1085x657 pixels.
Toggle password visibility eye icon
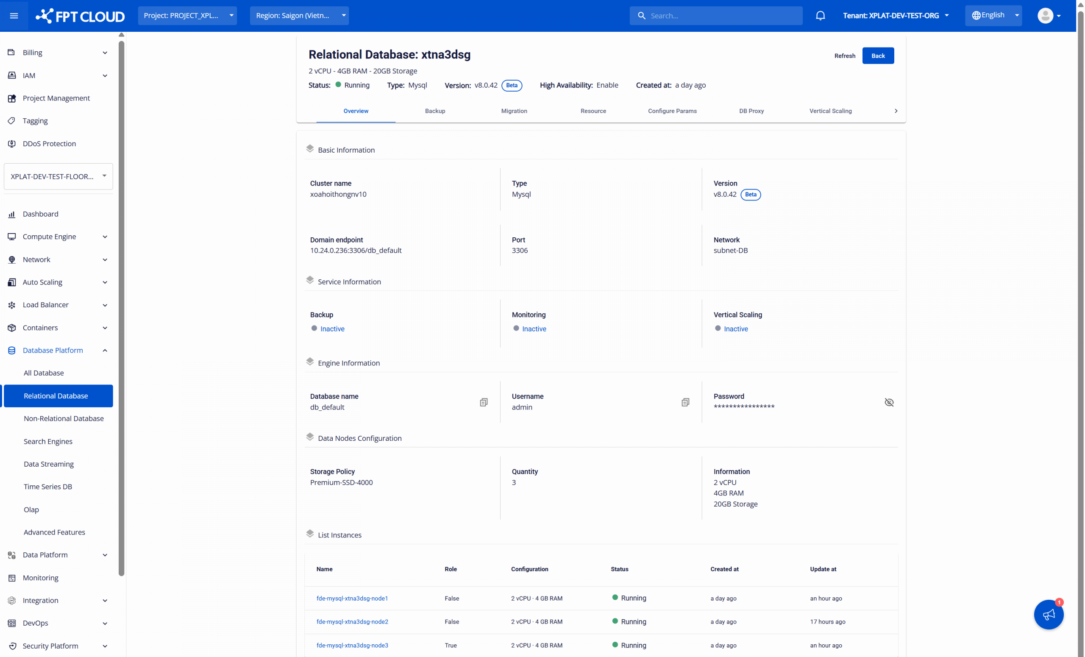pyautogui.click(x=889, y=402)
